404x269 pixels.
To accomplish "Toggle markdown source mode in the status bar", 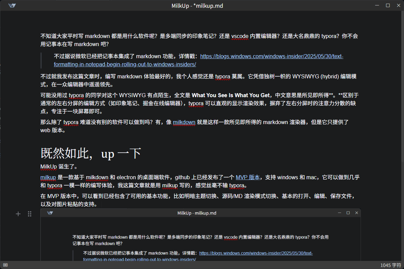I will pyautogui.click(x=5, y=265).
